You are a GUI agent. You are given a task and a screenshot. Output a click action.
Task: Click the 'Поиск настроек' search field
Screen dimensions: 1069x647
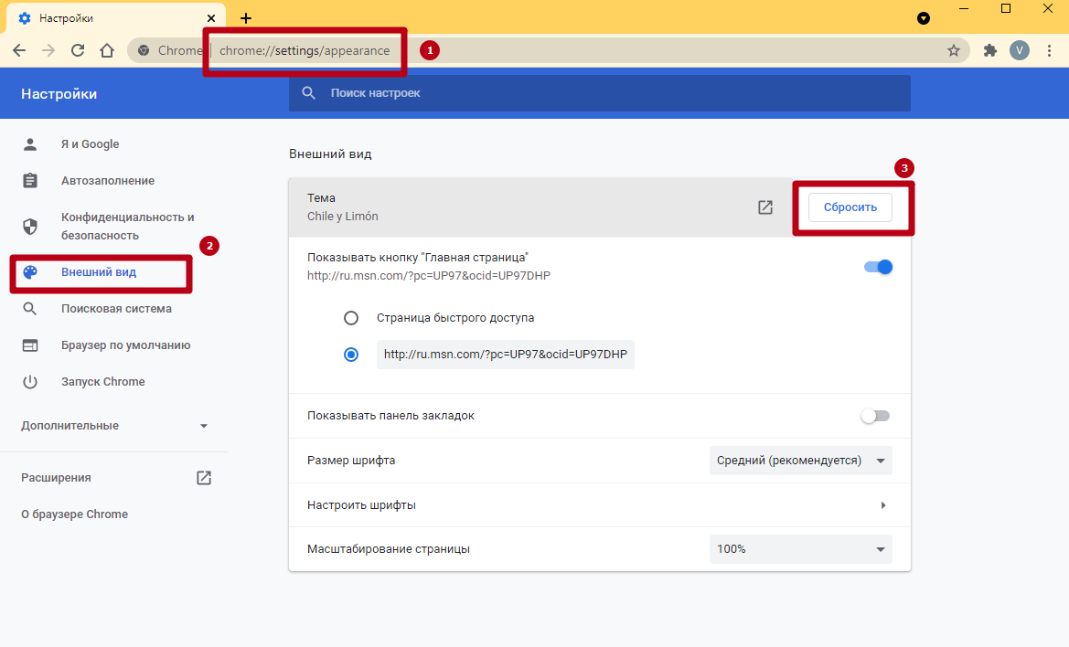tap(599, 93)
